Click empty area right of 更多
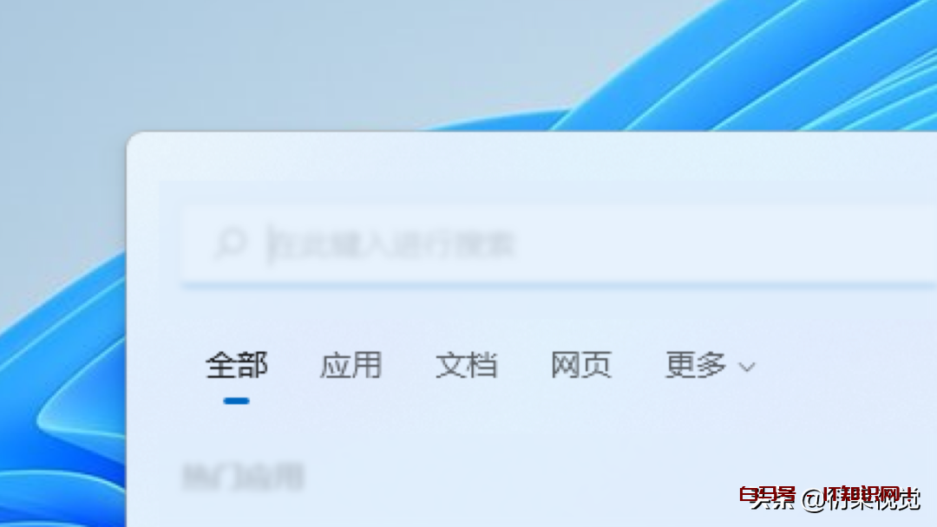Viewport: 937px width, 527px height. [842, 365]
